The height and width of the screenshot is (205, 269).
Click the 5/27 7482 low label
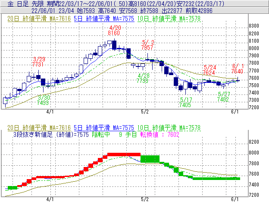(223, 97)
